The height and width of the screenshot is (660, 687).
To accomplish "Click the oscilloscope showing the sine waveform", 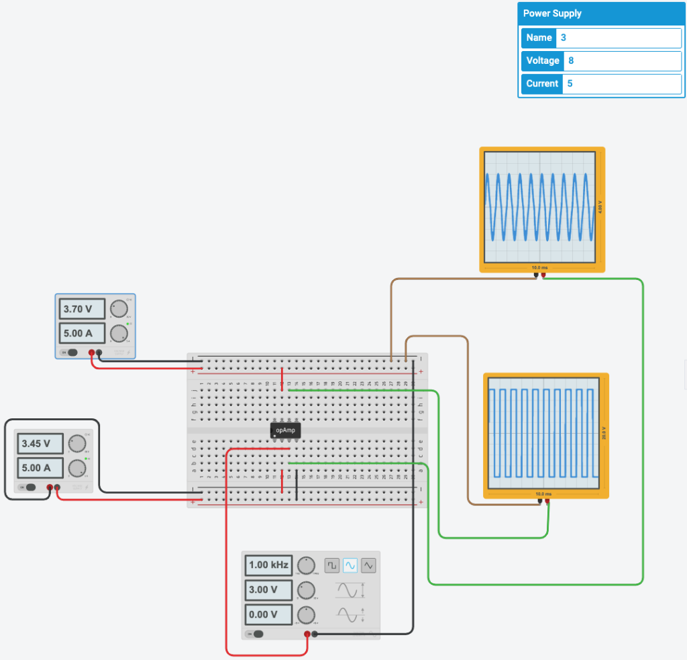I will coord(541,209).
